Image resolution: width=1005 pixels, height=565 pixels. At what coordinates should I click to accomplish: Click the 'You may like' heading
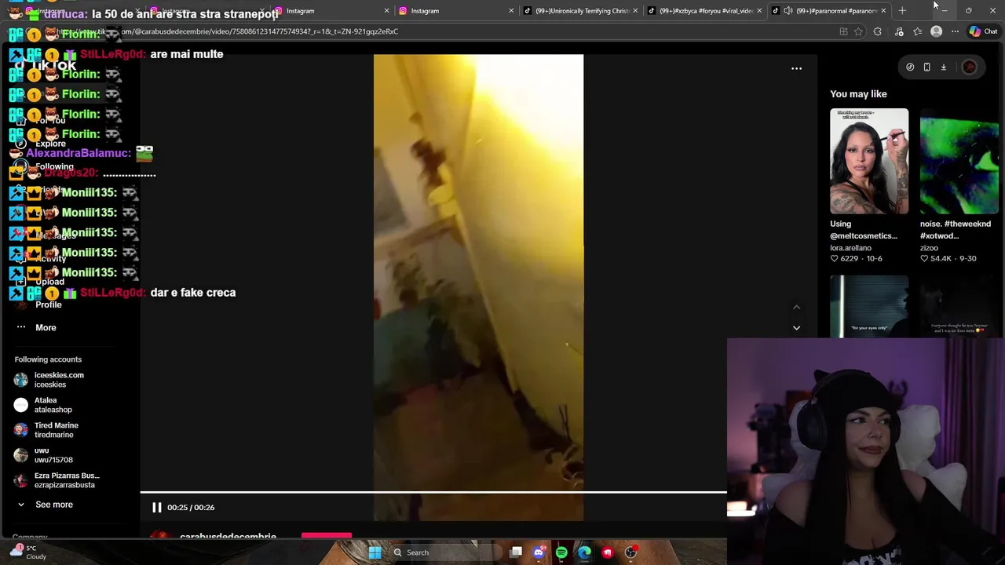click(x=858, y=94)
